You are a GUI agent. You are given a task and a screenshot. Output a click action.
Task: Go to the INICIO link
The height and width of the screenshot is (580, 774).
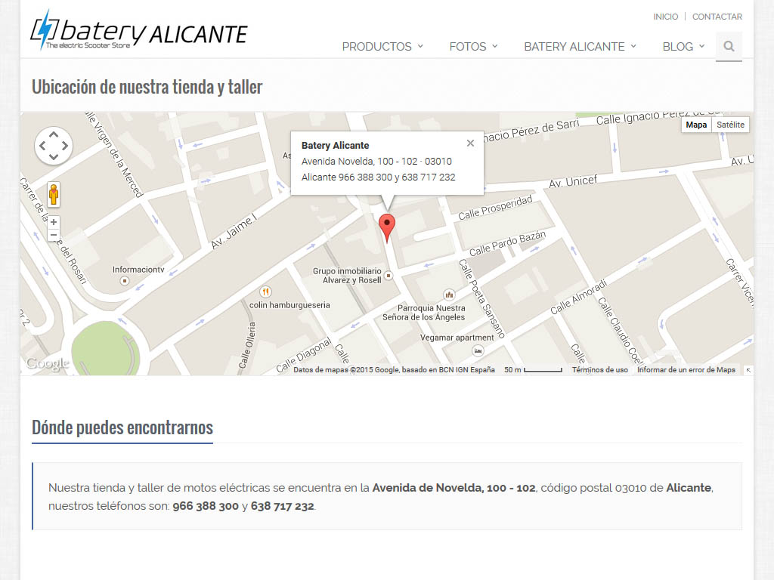665,17
